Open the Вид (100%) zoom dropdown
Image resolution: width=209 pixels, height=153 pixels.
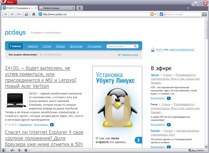[197, 150]
